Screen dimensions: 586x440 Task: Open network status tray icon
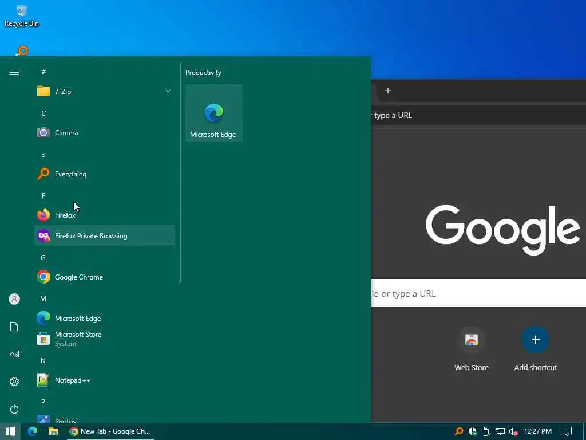500,431
